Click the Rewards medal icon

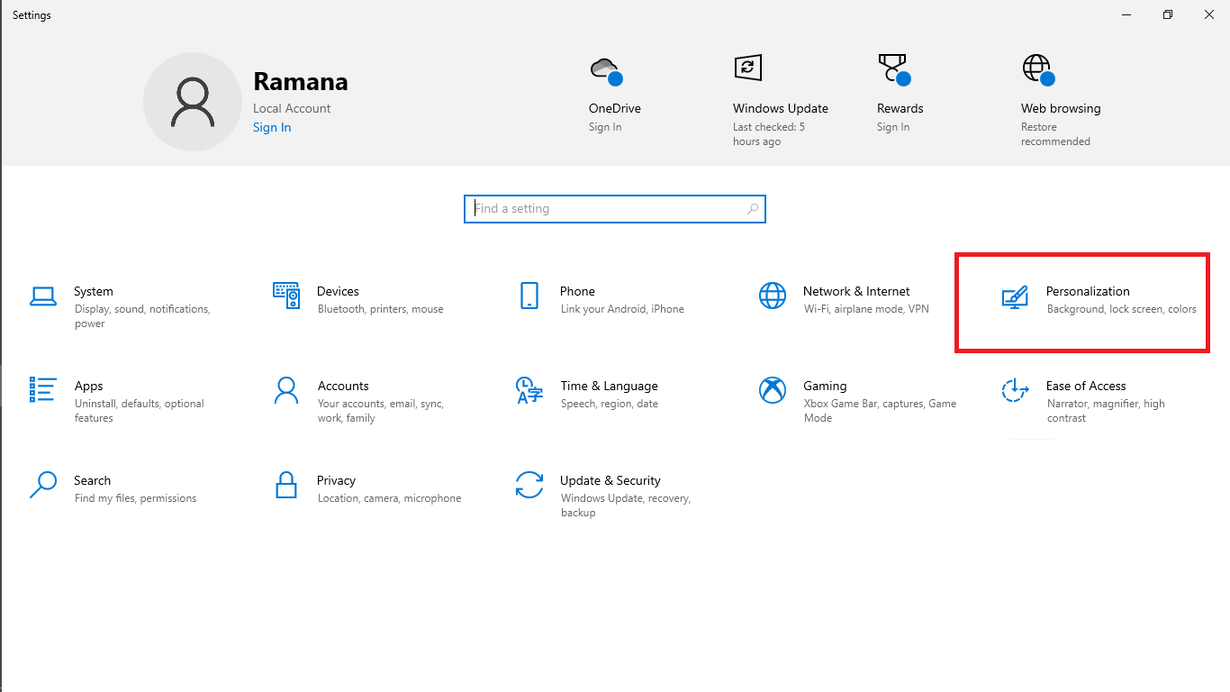[x=892, y=69]
